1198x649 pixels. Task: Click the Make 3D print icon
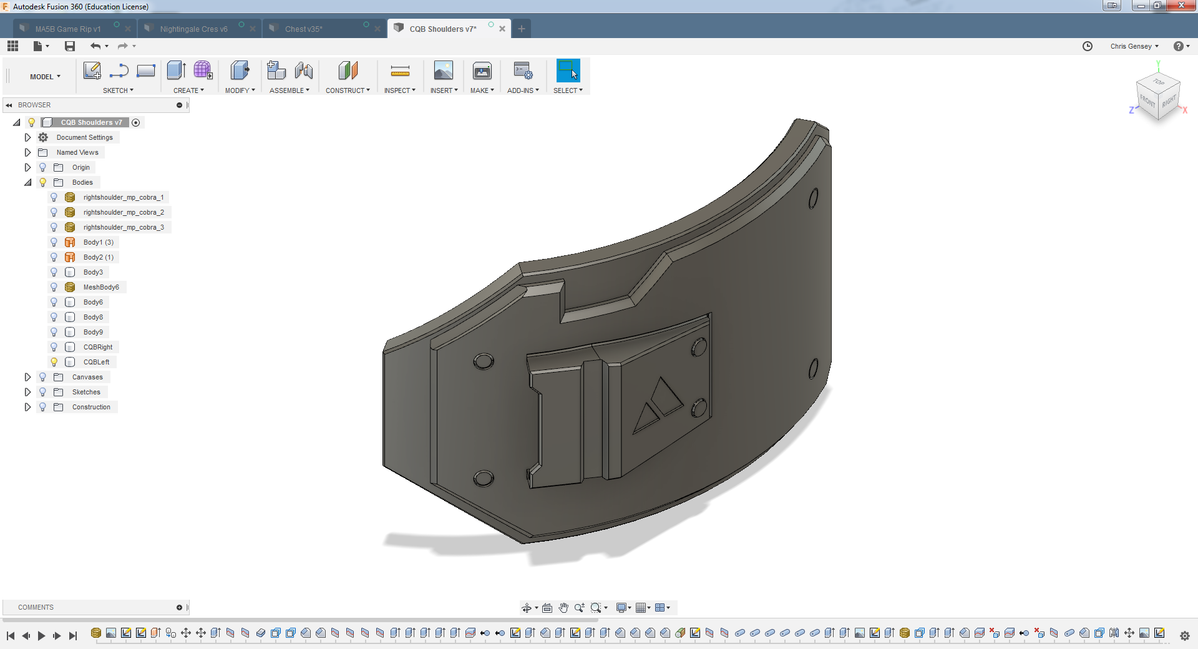[x=482, y=71]
